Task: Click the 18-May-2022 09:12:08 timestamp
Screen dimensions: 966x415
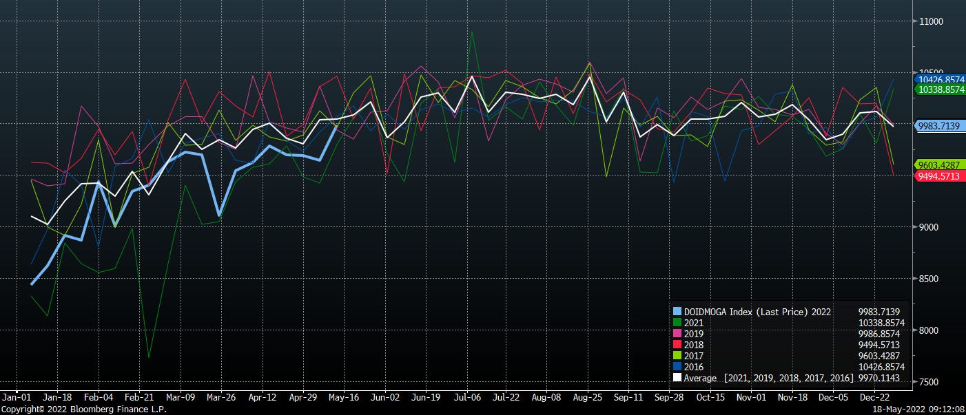Action: pos(917,409)
